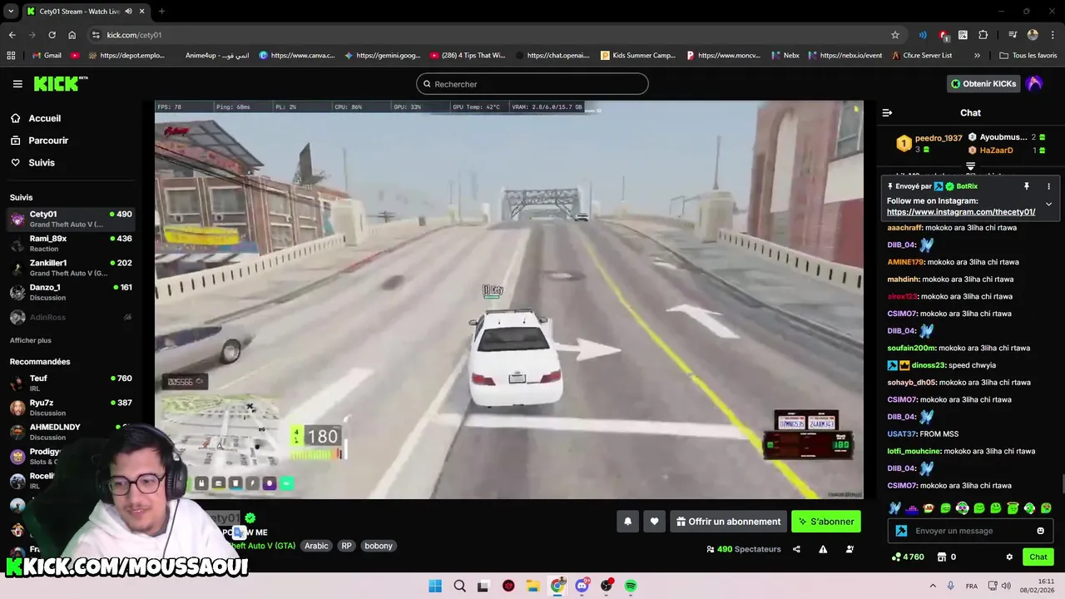Open the hamburger sidebar menu
1065x599 pixels.
click(17, 84)
